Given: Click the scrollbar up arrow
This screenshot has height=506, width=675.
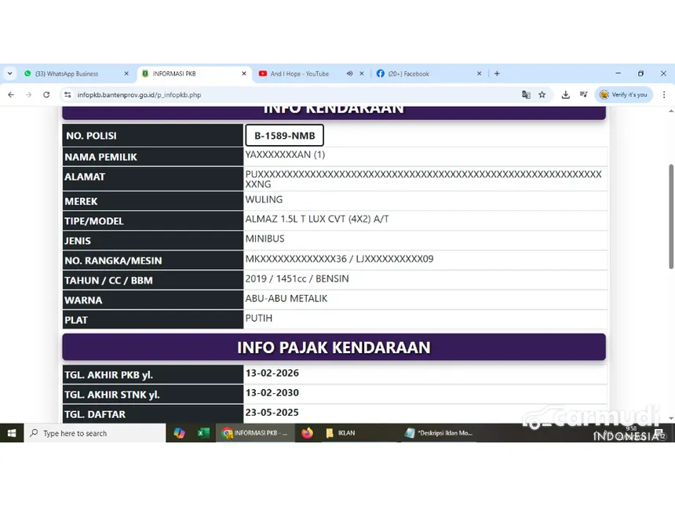Looking at the screenshot, I should pos(671,111).
